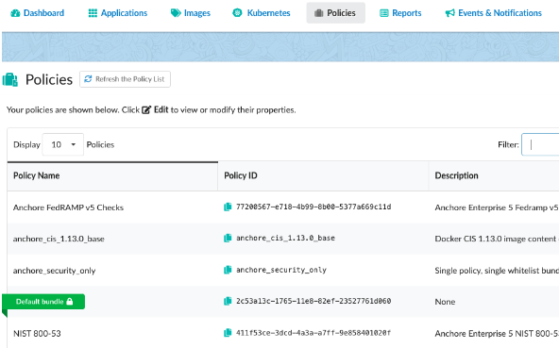Click policy ID 411f53ce-3dcd-4a3a text
559x348 pixels.
tap(313, 333)
